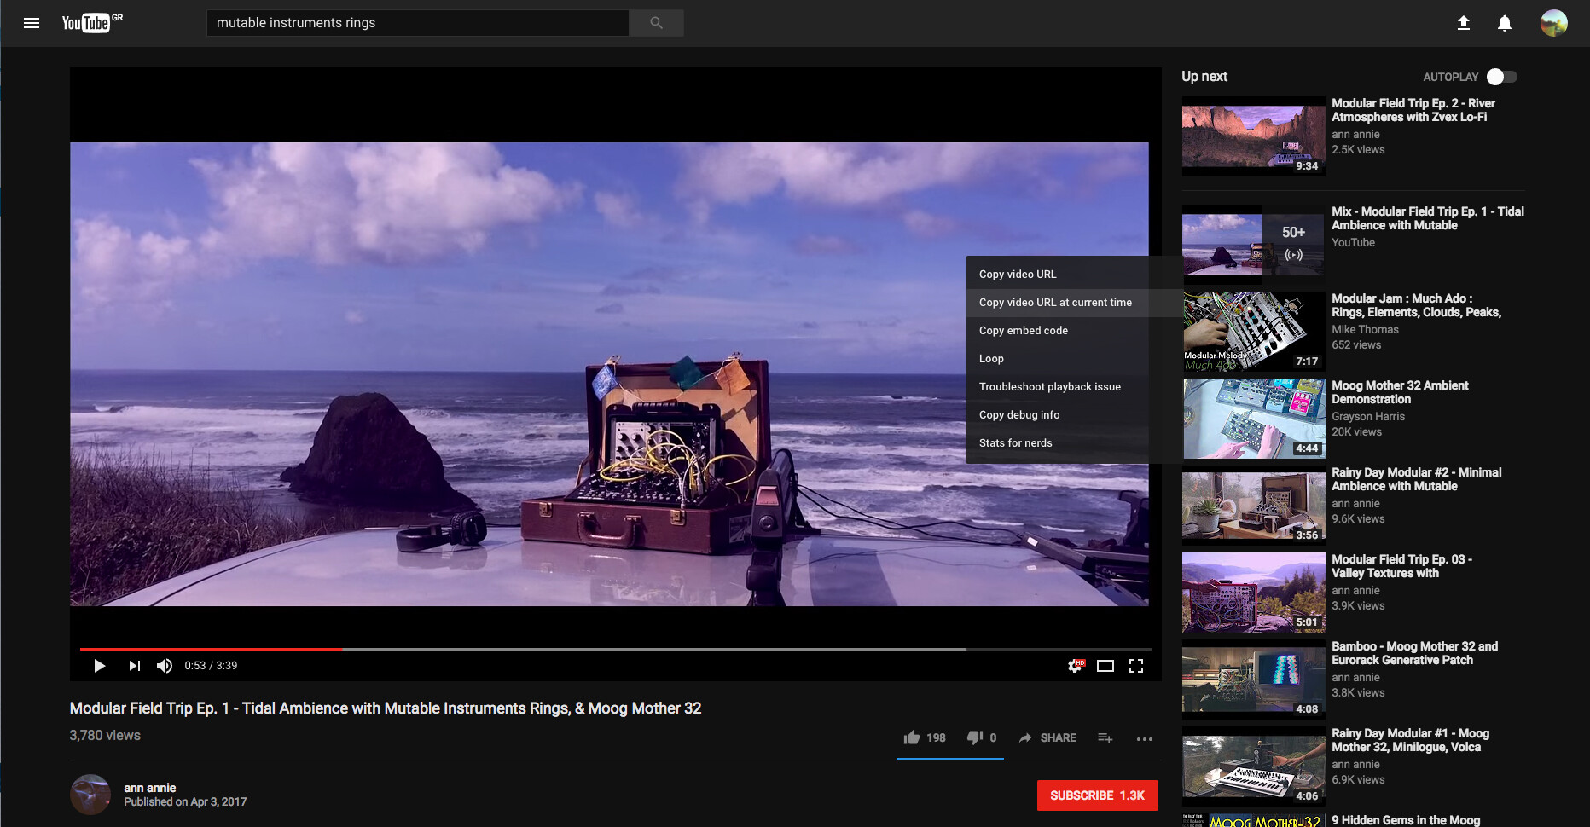Seek on the video progress bar
This screenshot has height=827, width=1590.
[x=615, y=650]
